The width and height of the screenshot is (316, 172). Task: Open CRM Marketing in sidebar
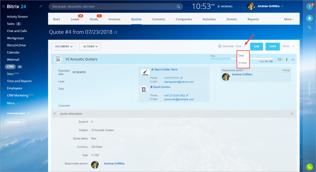[x=18, y=95]
